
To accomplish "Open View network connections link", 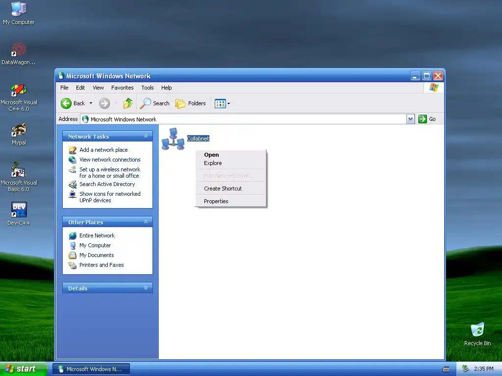I will pyautogui.click(x=110, y=160).
